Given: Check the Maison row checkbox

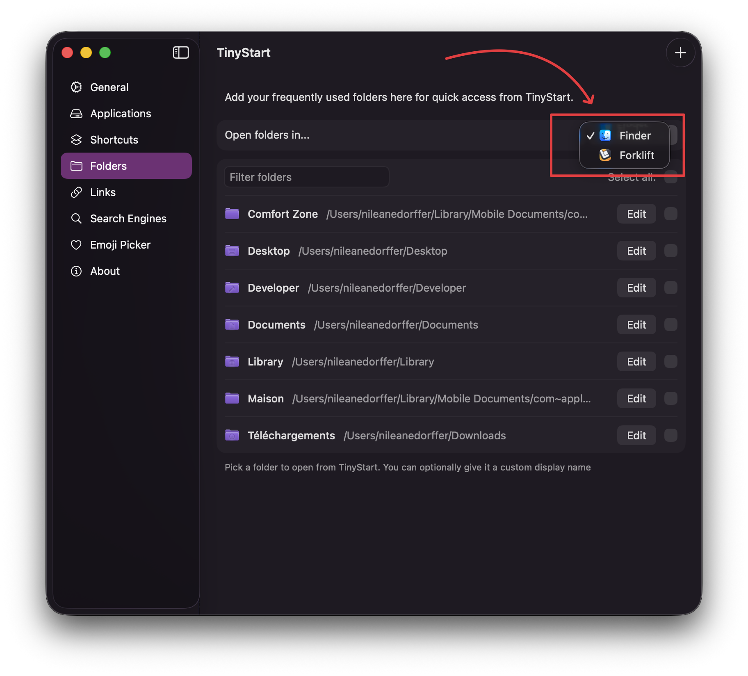Looking at the screenshot, I should coord(671,398).
